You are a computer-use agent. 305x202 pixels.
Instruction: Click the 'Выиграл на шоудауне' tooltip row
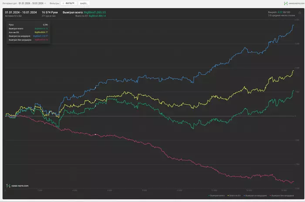coord(28,36)
